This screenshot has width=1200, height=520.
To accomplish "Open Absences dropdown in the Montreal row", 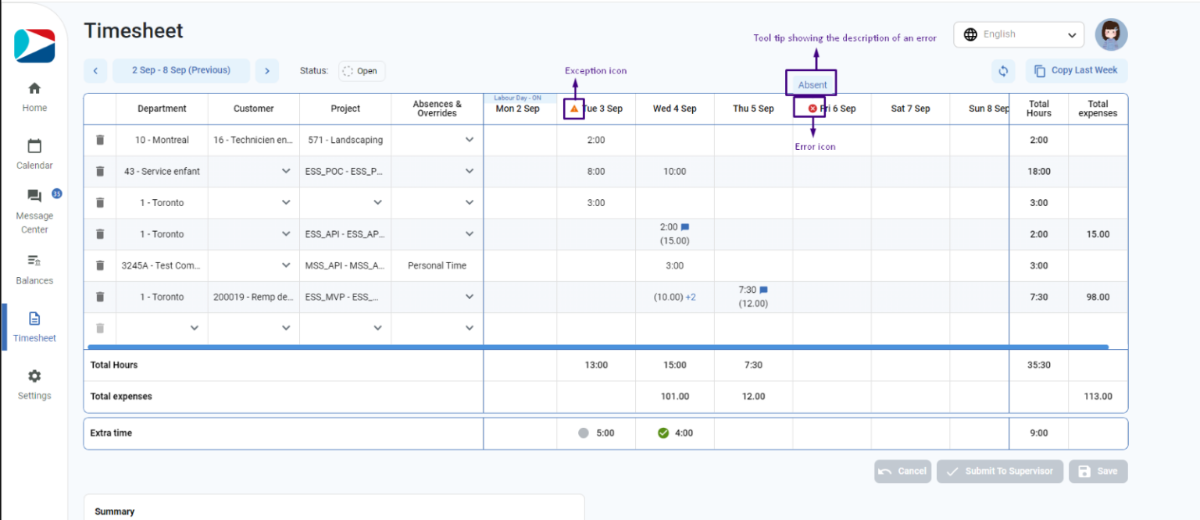I will (x=470, y=140).
